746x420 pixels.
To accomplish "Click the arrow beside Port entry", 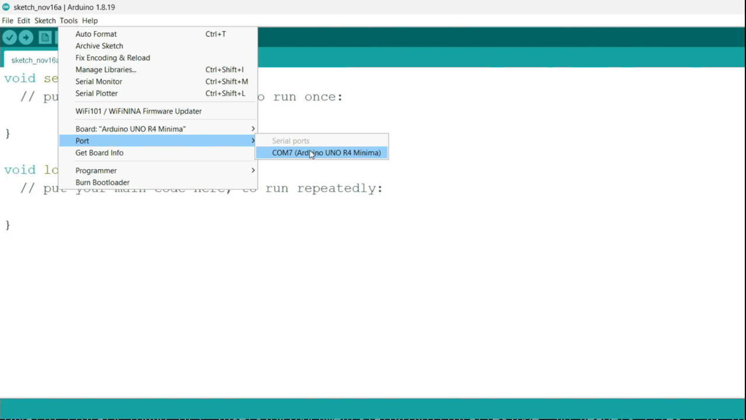I will [x=253, y=141].
